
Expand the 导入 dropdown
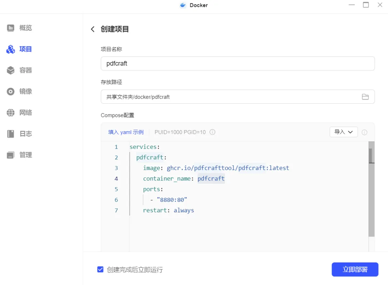point(343,132)
